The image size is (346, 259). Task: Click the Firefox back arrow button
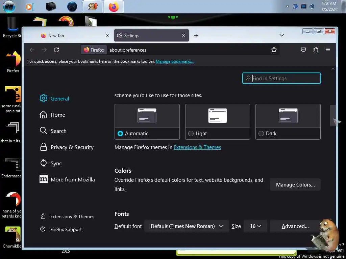(x=32, y=50)
